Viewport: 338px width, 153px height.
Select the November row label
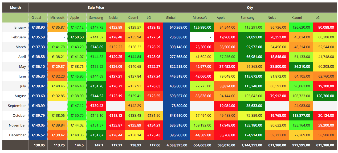point(15,125)
